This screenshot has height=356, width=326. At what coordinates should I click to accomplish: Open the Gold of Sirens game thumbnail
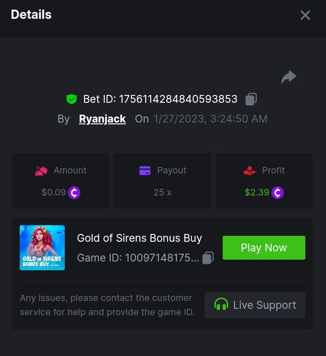(42, 248)
